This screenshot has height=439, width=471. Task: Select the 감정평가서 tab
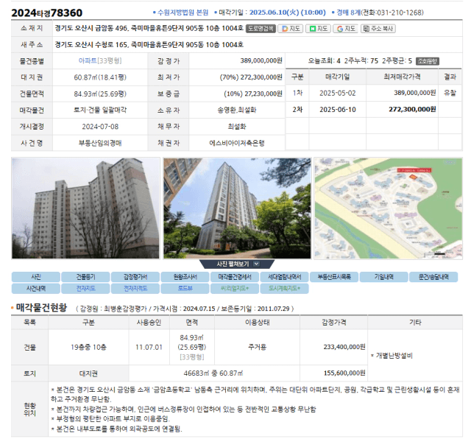(135, 277)
